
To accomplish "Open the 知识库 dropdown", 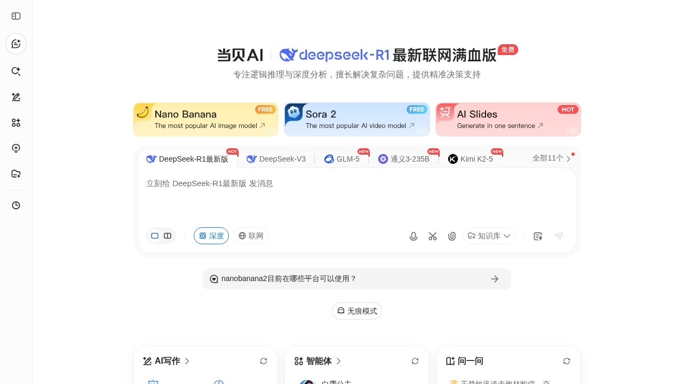I will click(489, 236).
